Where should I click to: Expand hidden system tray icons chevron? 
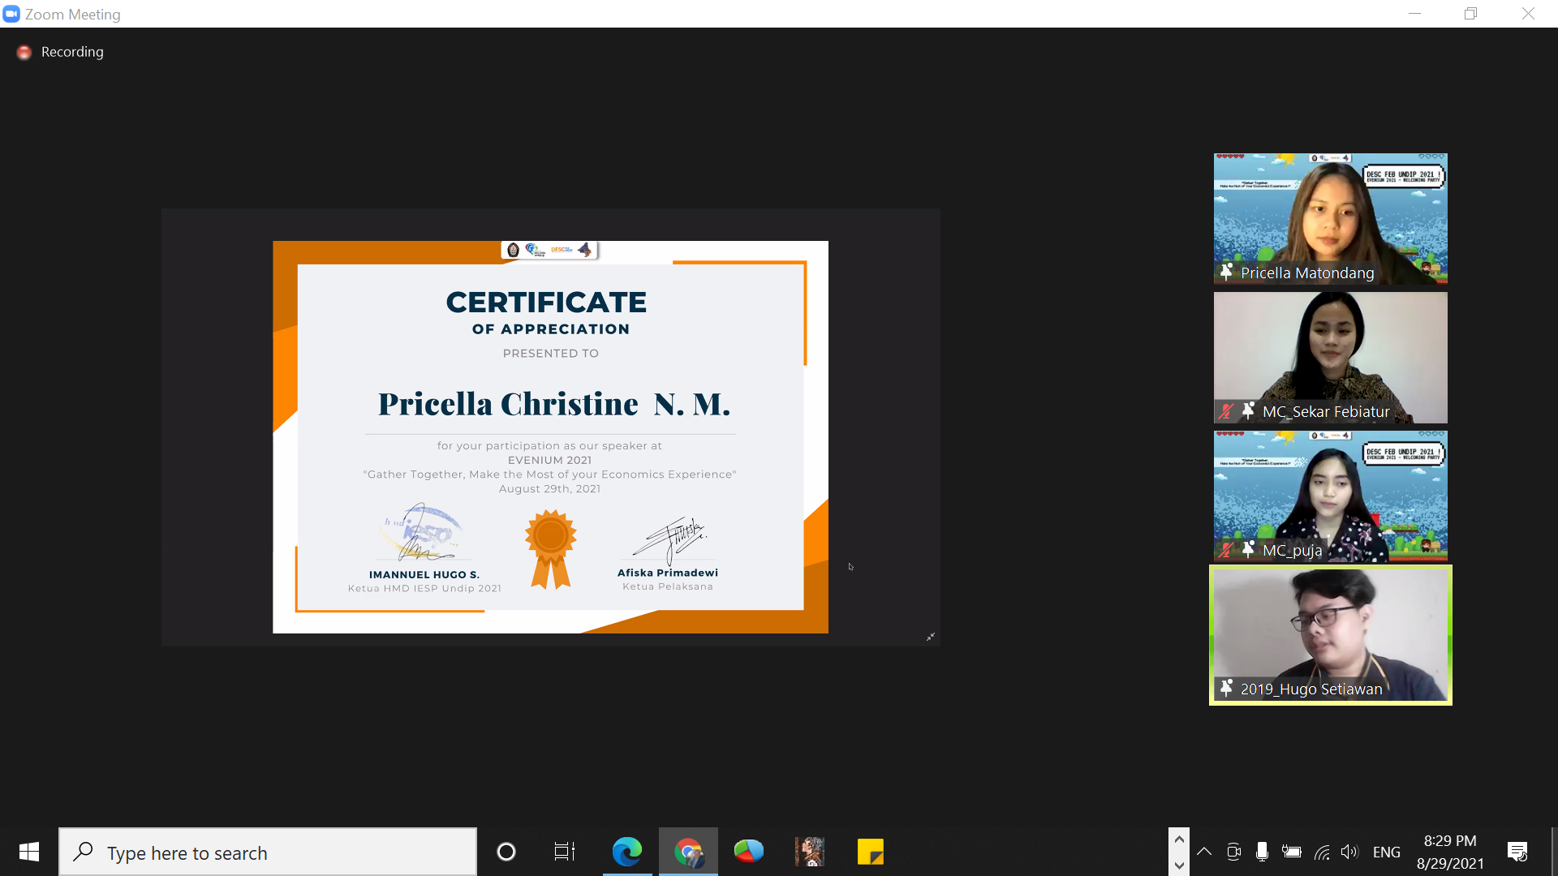tap(1204, 852)
